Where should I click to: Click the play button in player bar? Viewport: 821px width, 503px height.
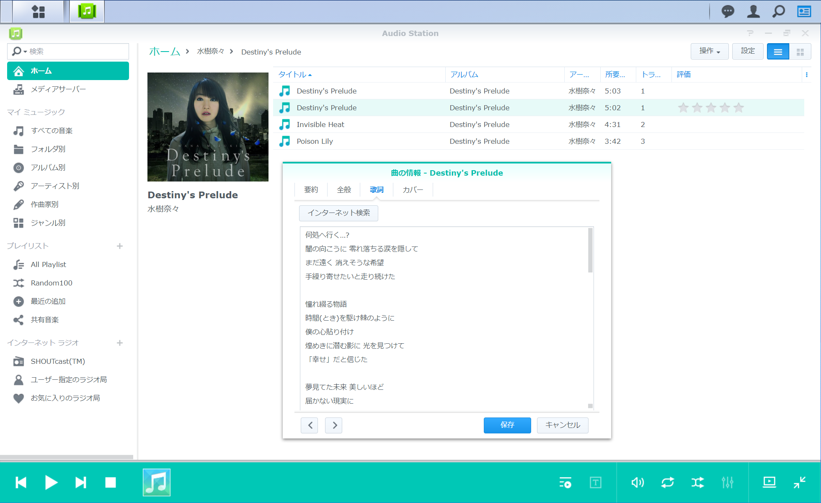click(x=51, y=482)
